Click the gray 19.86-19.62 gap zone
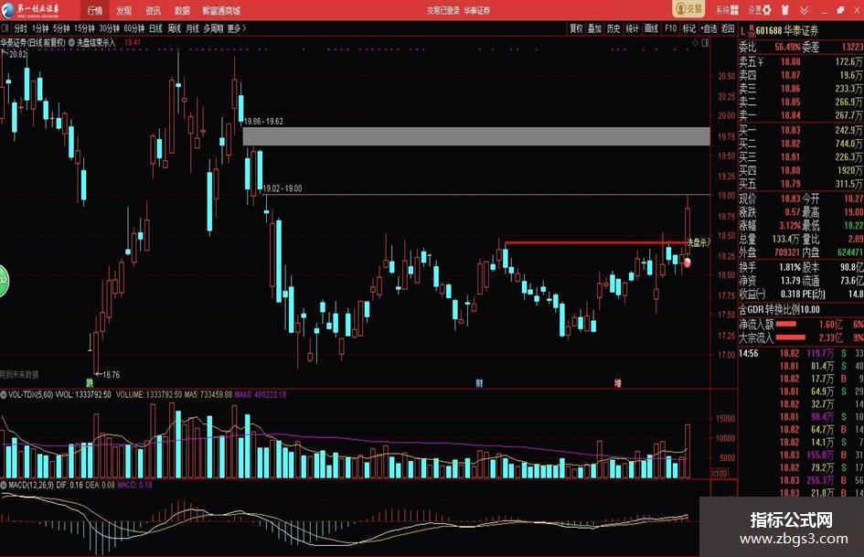Viewport: 864px width, 557px height. coord(476,136)
